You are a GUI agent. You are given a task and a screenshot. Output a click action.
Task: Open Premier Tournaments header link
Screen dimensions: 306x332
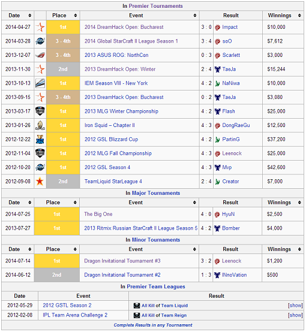(155, 6)
